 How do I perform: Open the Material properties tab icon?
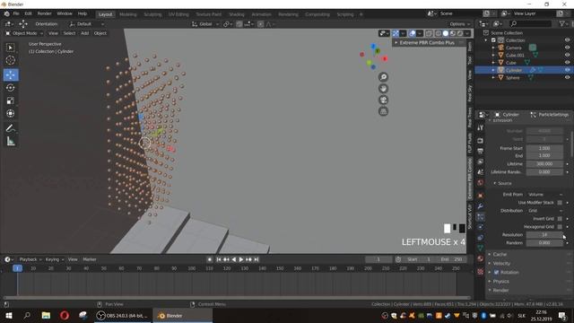(x=481, y=259)
